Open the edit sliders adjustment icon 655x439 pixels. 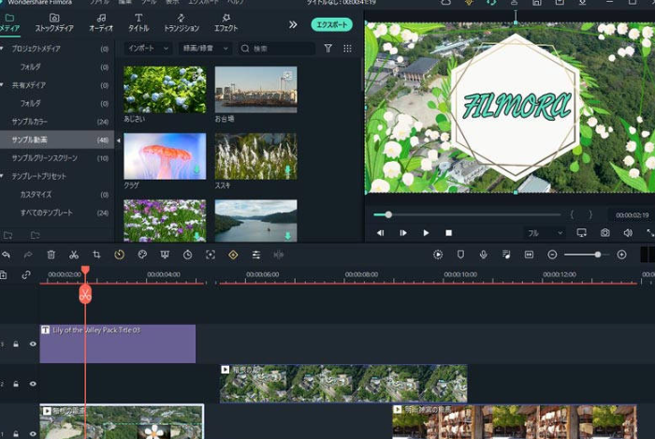(x=256, y=255)
